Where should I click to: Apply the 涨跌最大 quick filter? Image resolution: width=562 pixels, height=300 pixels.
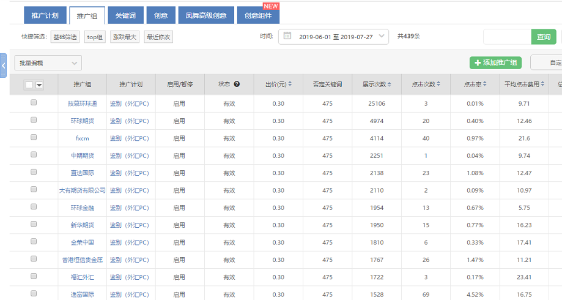pos(125,37)
